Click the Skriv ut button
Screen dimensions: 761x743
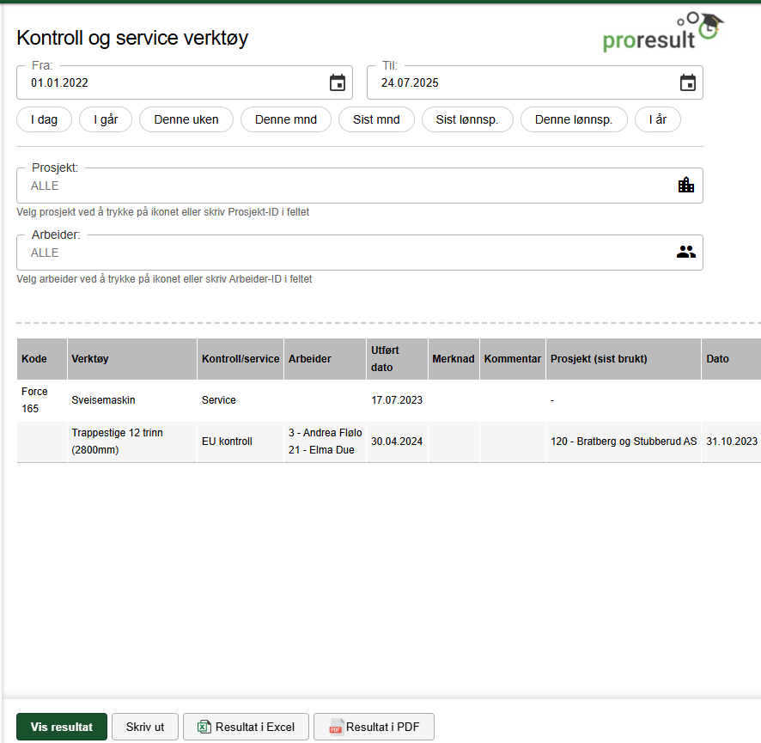(x=145, y=727)
